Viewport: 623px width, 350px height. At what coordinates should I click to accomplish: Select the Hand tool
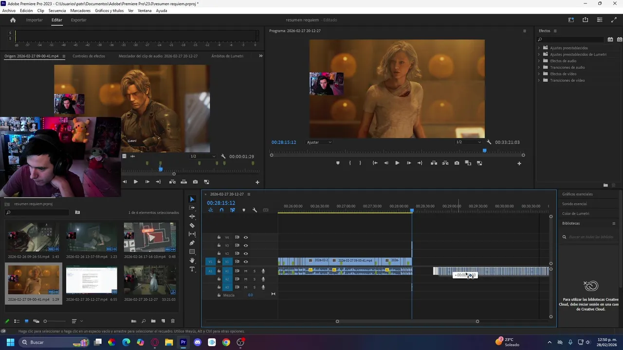click(x=192, y=261)
